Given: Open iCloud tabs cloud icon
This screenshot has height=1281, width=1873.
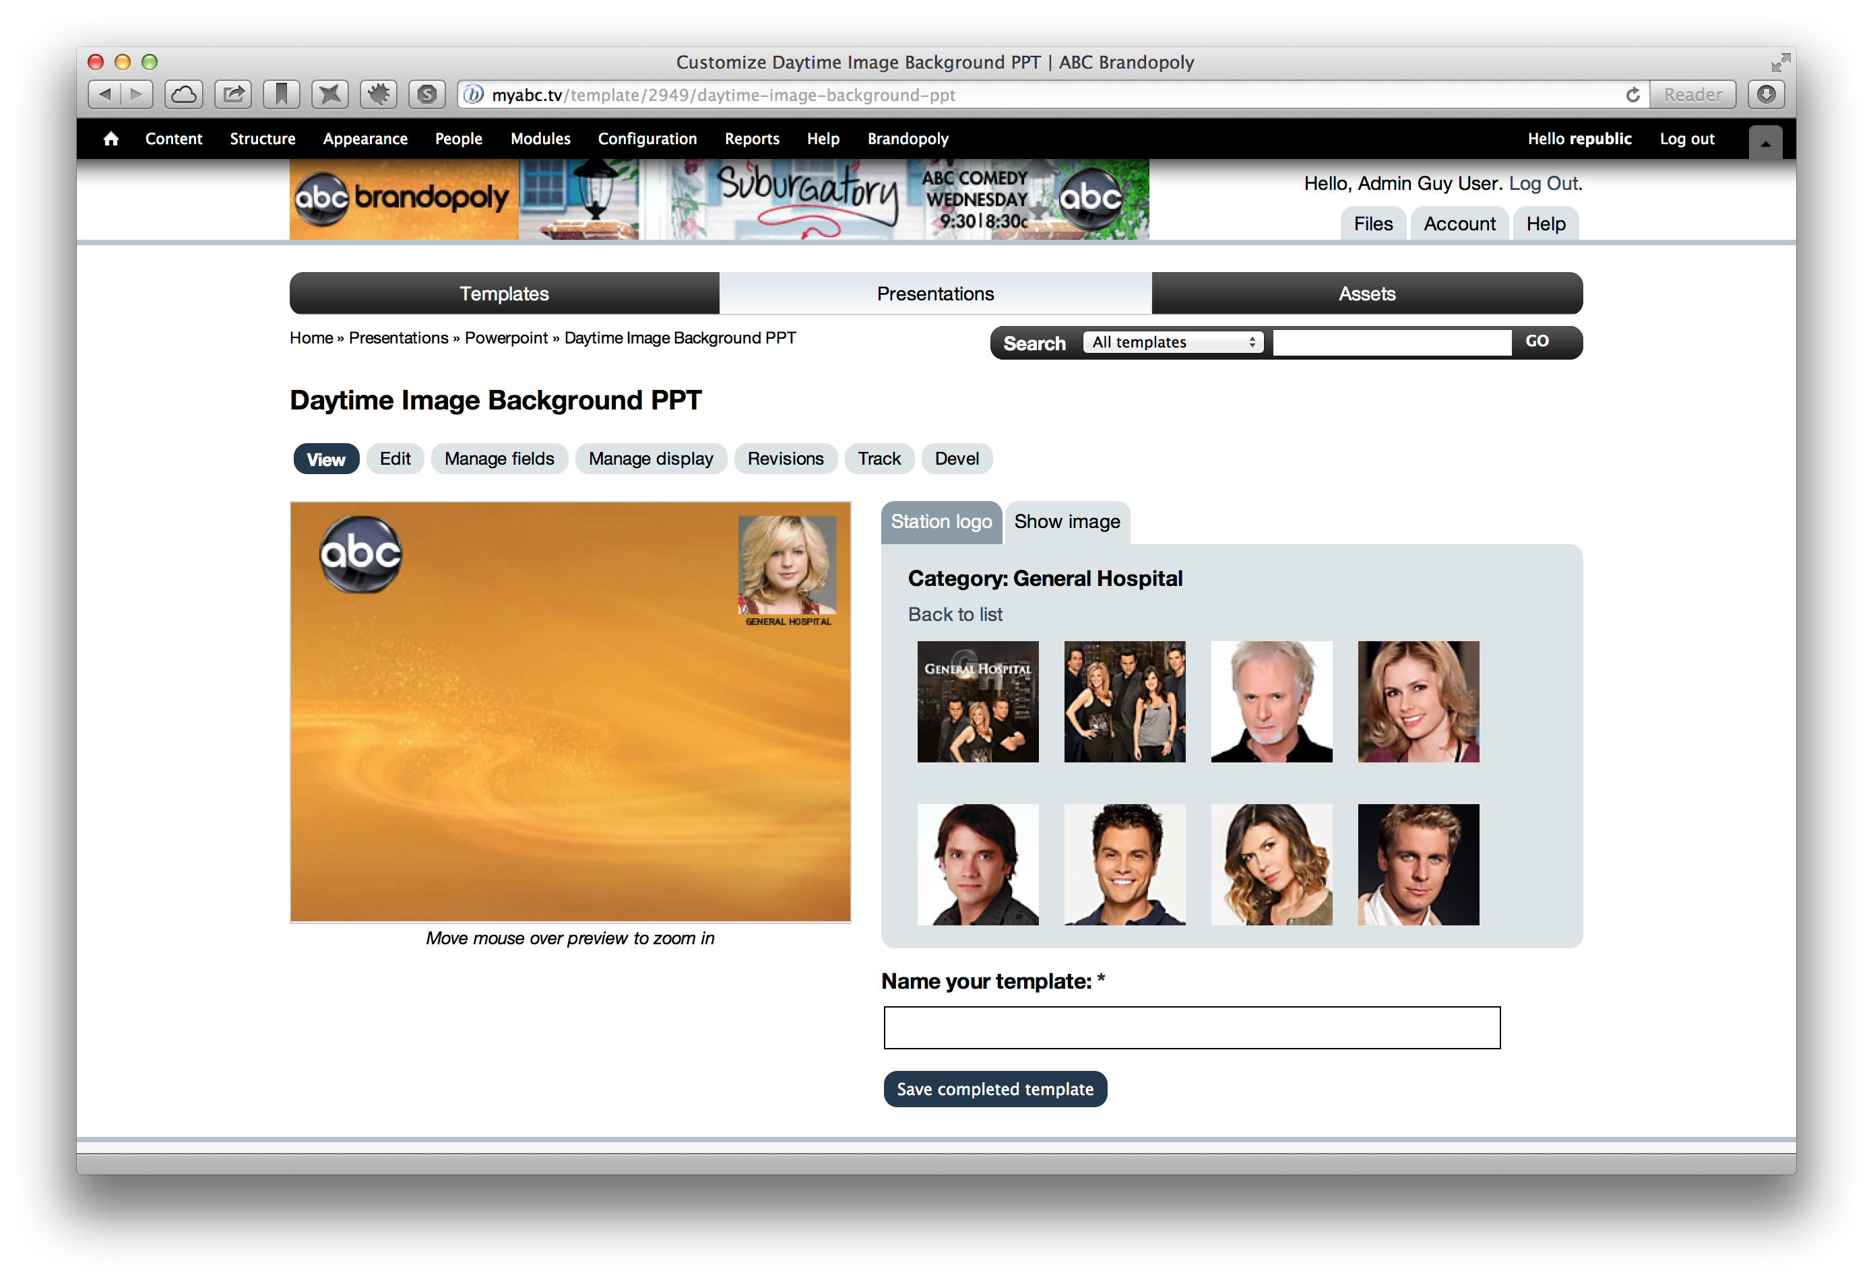Looking at the screenshot, I should (184, 95).
